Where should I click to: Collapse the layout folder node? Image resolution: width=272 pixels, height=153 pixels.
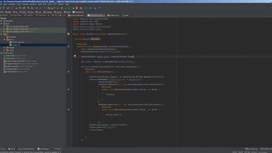[4, 40]
